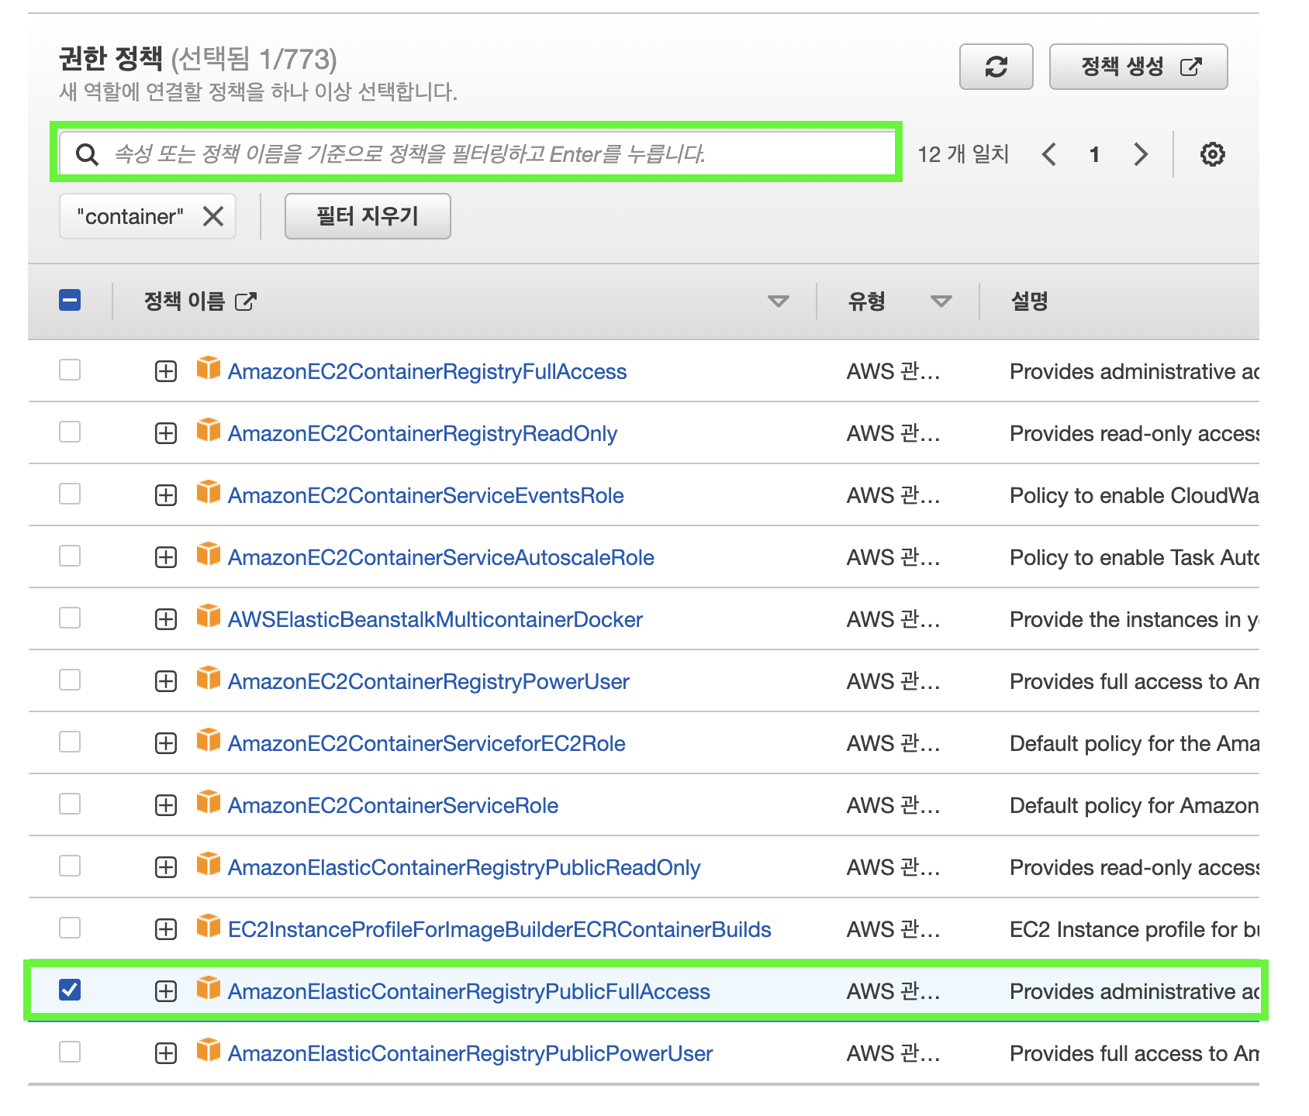Expand AmazonElasticContainerRegistryPublicPowerUser policy details
This screenshot has width=1309, height=1116.
pyautogui.click(x=166, y=1053)
